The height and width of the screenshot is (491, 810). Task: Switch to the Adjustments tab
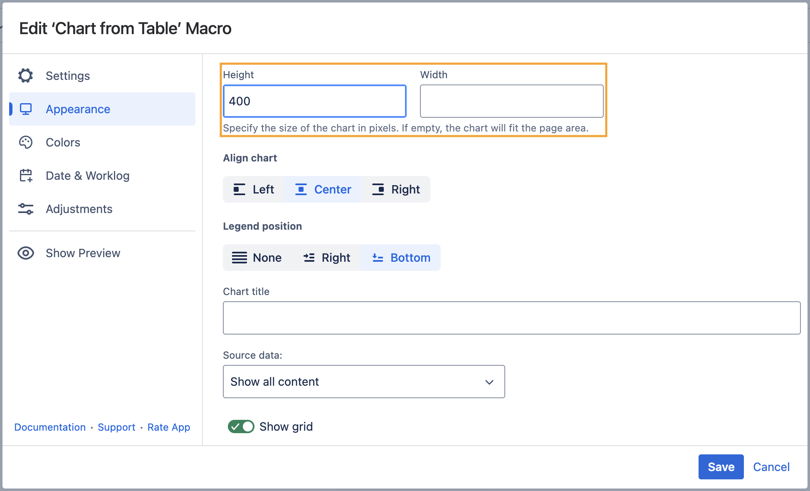(79, 209)
